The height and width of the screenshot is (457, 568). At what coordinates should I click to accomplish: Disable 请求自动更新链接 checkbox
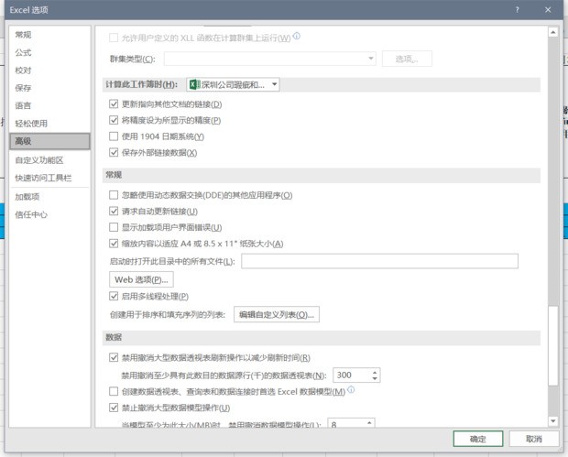click(x=114, y=212)
